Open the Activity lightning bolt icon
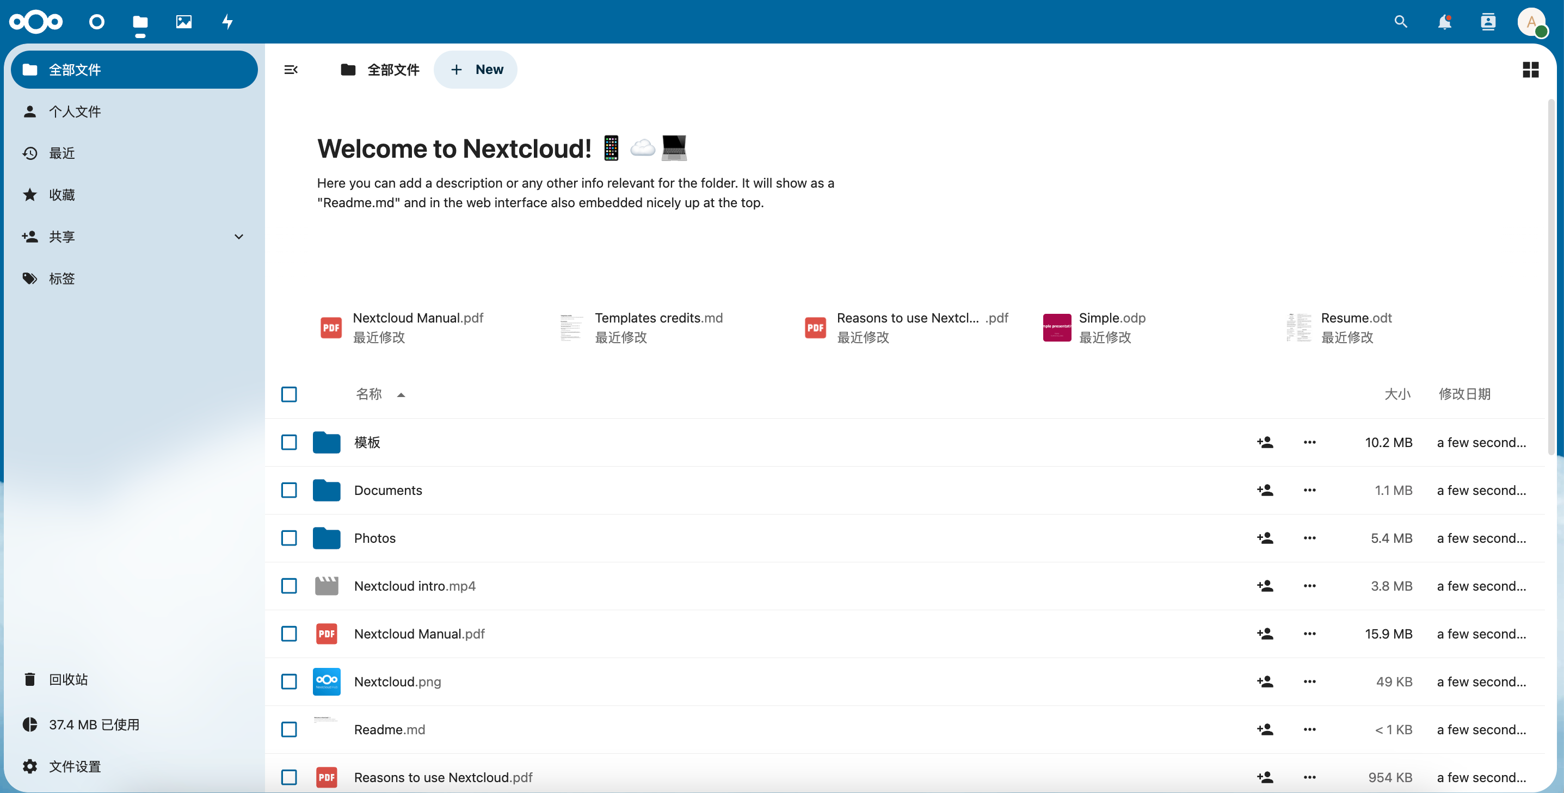The width and height of the screenshot is (1564, 793). pos(227,22)
